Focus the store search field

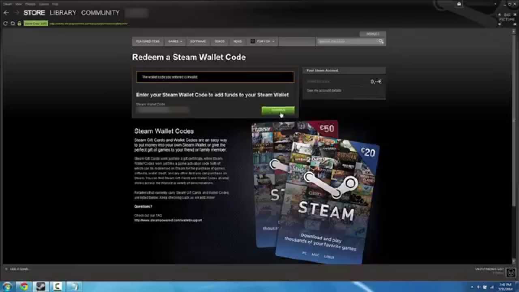coord(348,41)
